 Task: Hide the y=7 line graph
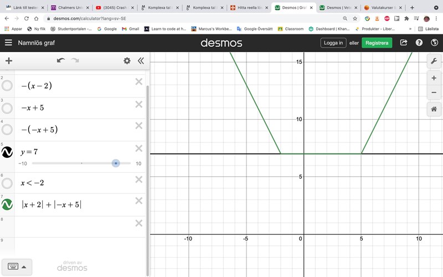click(x=7, y=153)
